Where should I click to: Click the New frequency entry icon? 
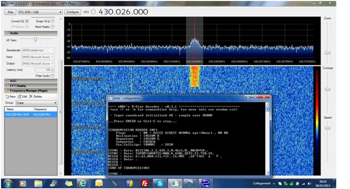[x=7, y=96]
